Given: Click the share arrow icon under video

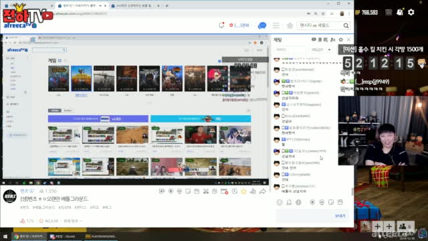Looking at the screenshot, I should coord(263,191).
